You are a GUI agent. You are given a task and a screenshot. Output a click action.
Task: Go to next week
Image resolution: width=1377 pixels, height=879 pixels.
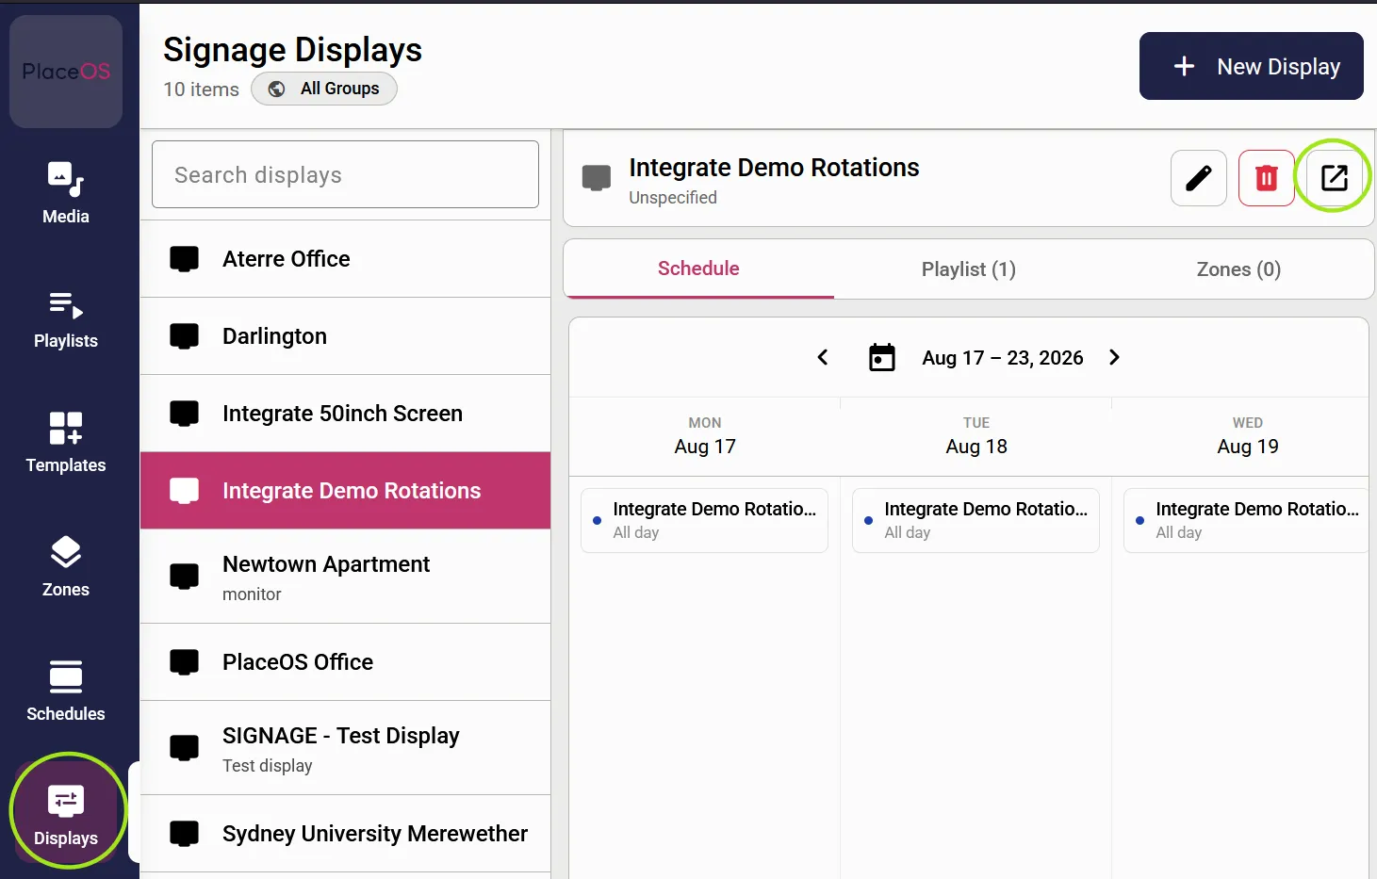click(x=1114, y=357)
